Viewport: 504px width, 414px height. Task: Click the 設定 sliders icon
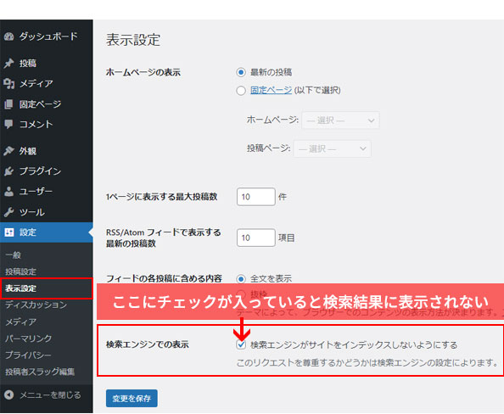tap(9, 232)
